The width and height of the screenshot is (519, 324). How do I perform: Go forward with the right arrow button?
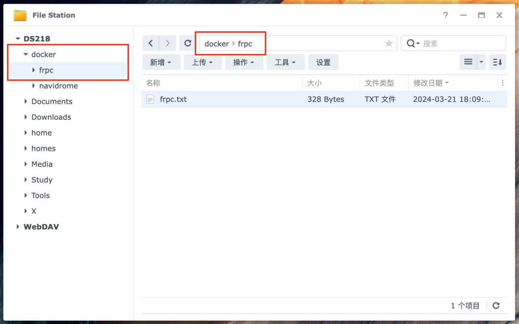167,43
